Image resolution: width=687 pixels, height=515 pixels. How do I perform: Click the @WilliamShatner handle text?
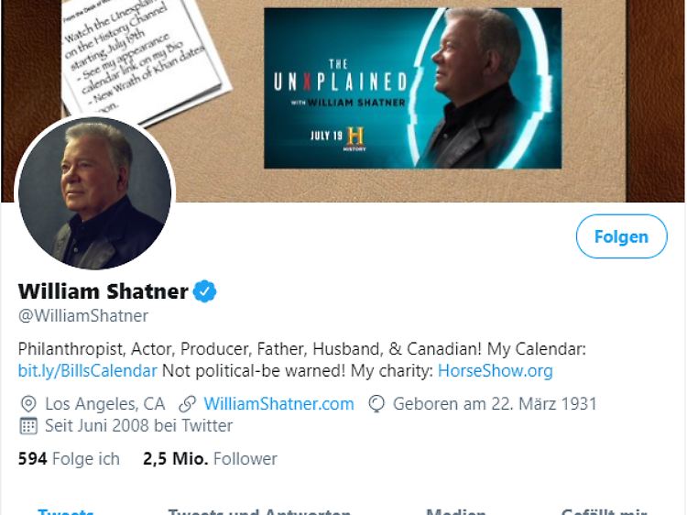point(83,316)
